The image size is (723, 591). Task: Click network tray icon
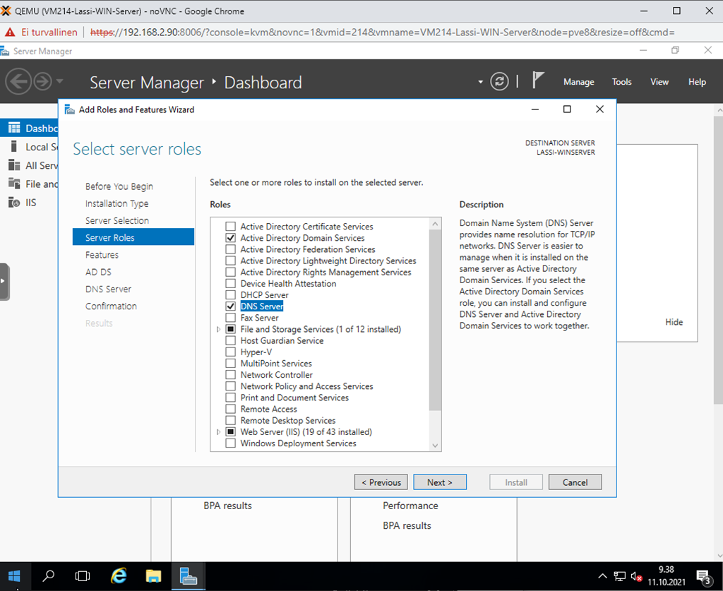620,576
